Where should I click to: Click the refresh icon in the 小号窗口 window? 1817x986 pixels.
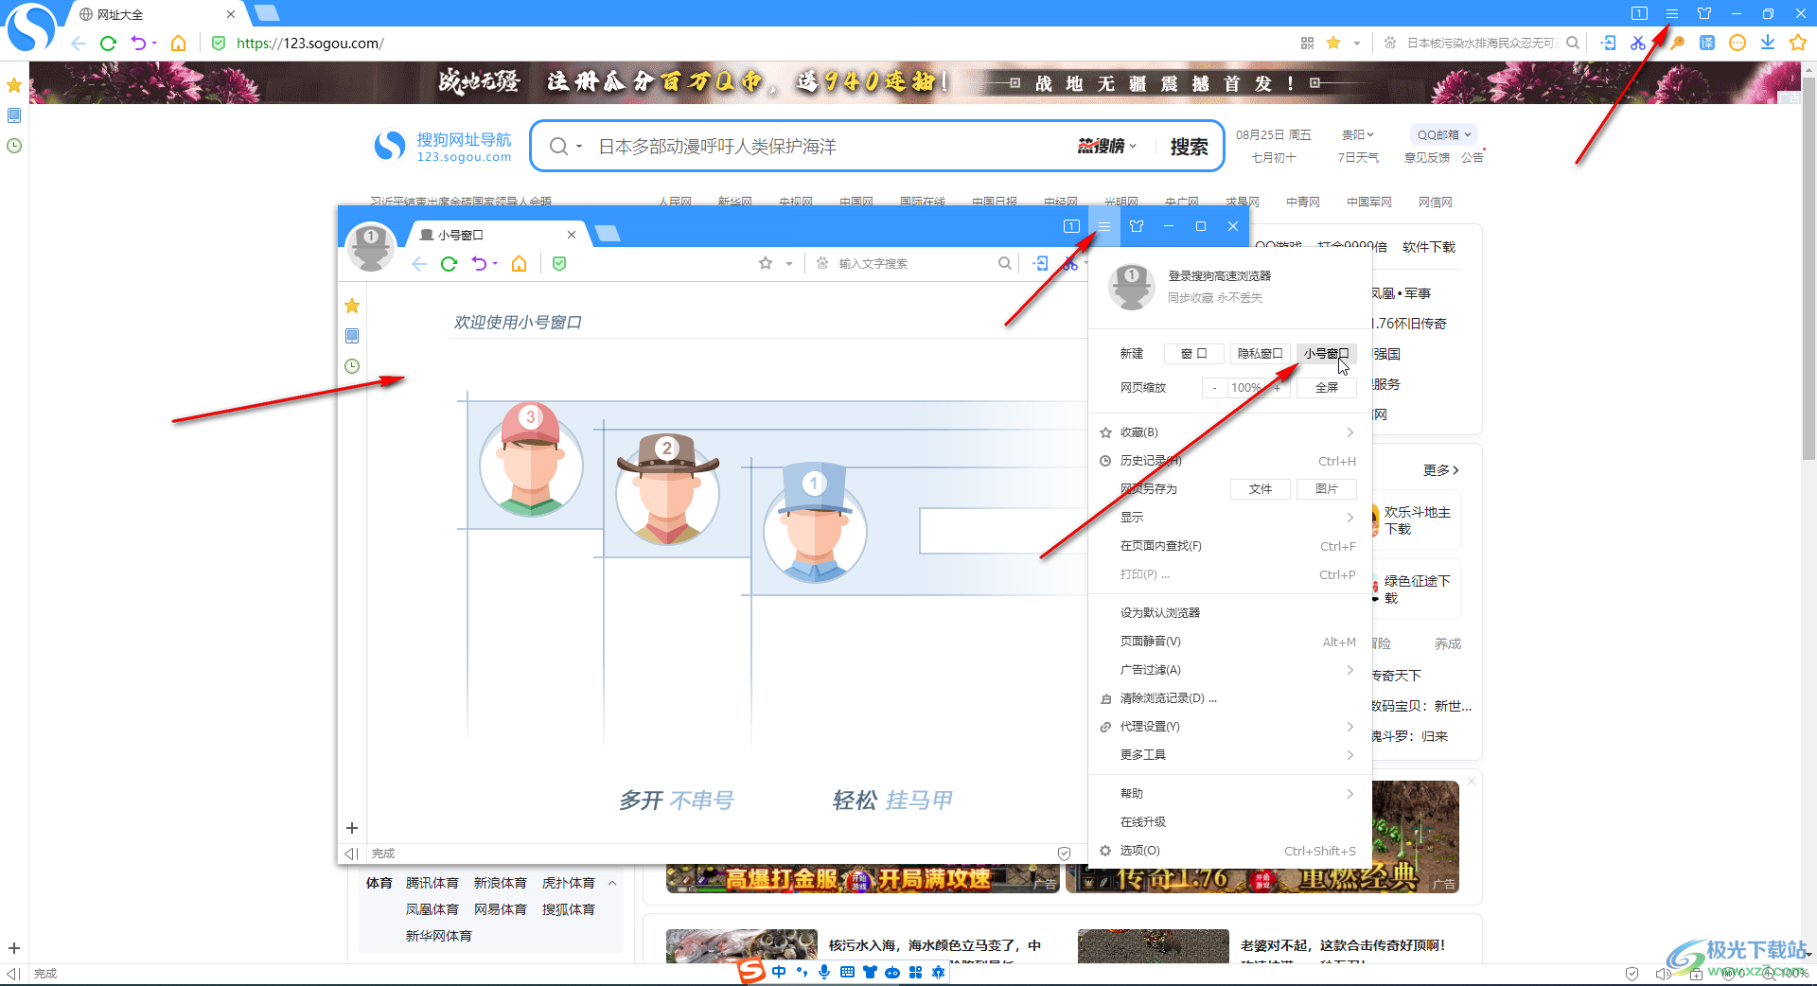(x=449, y=264)
